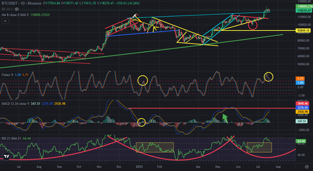
Task: Click the Nov label on time axis
Action: (99, 167)
